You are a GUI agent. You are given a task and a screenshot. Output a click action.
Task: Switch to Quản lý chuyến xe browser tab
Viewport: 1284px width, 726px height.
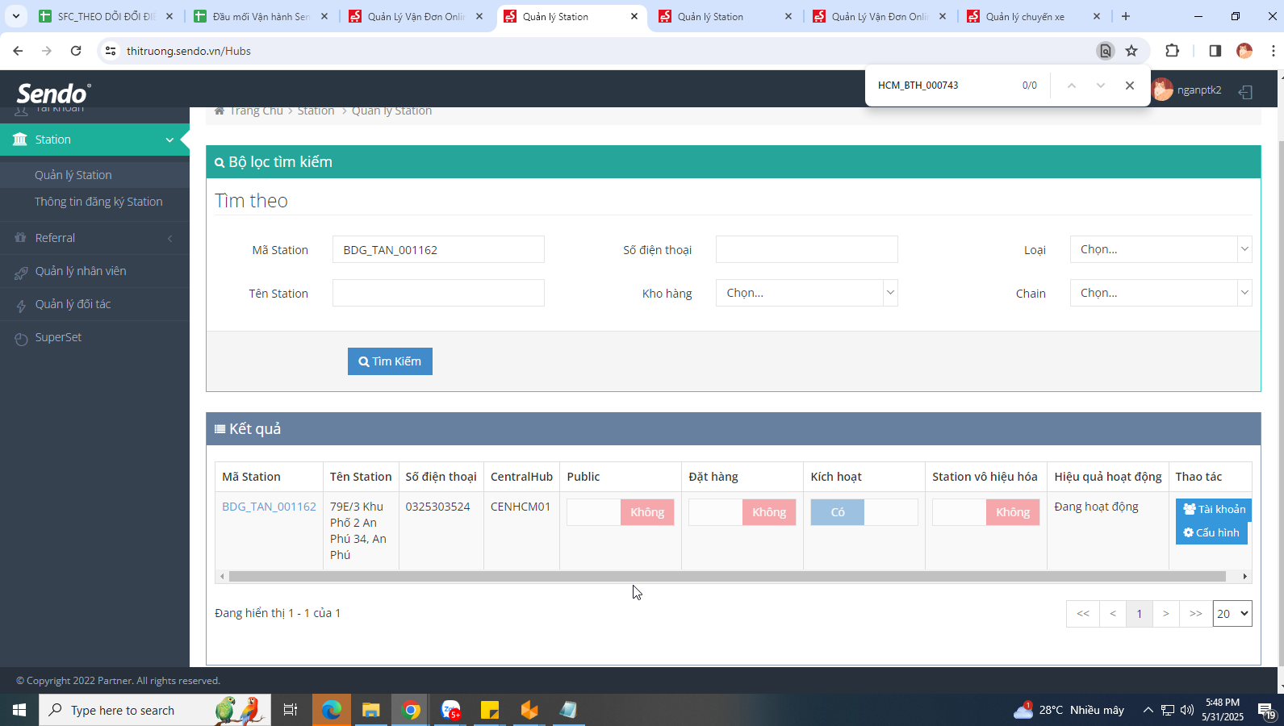pos(1034,16)
